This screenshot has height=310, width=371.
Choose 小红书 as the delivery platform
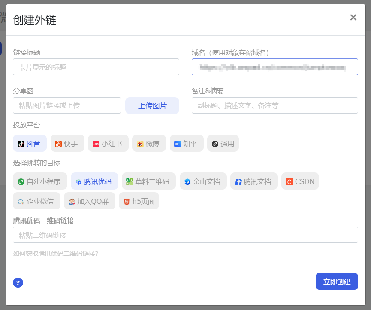click(x=108, y=143)
